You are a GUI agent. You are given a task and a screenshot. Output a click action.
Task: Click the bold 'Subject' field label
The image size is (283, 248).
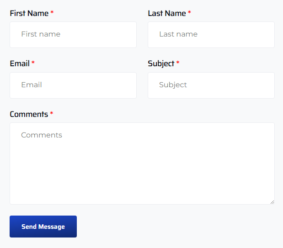pyautogui.click(x=161, y=63)
